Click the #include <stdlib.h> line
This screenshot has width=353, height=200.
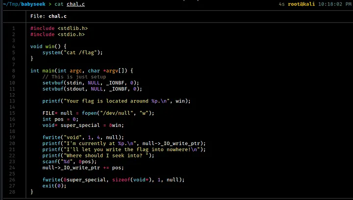pyautogui.click(x=59, y=28)
